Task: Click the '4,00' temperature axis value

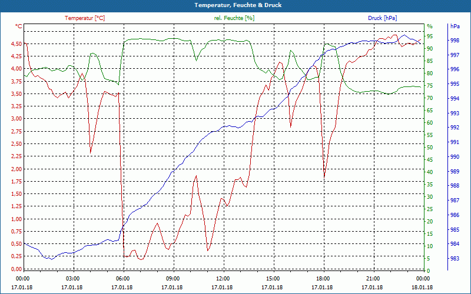Action: click(16, 69)
